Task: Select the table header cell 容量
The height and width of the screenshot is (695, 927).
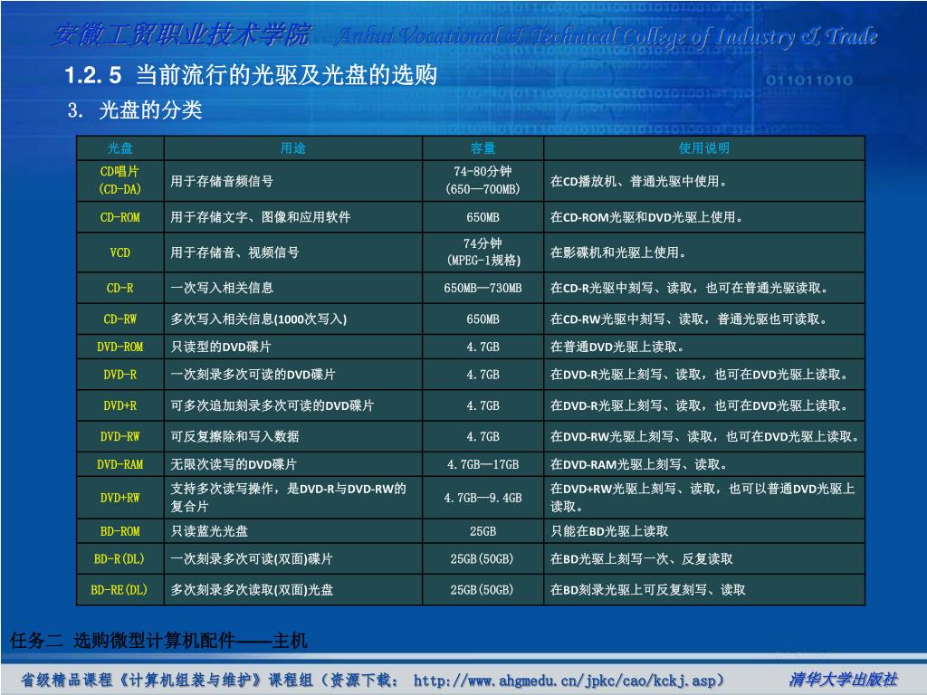Action: click(483, 148)
